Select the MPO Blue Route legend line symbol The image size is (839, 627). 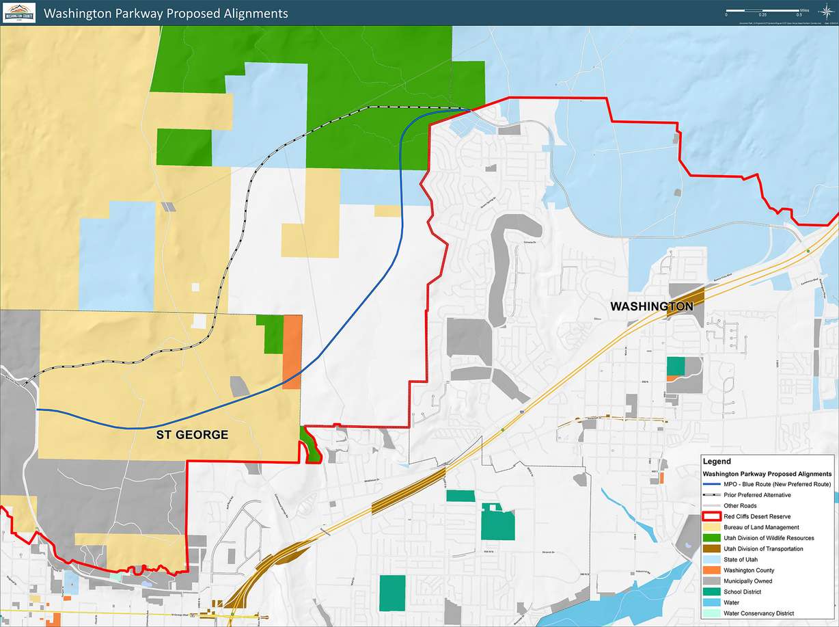point(712,484)
